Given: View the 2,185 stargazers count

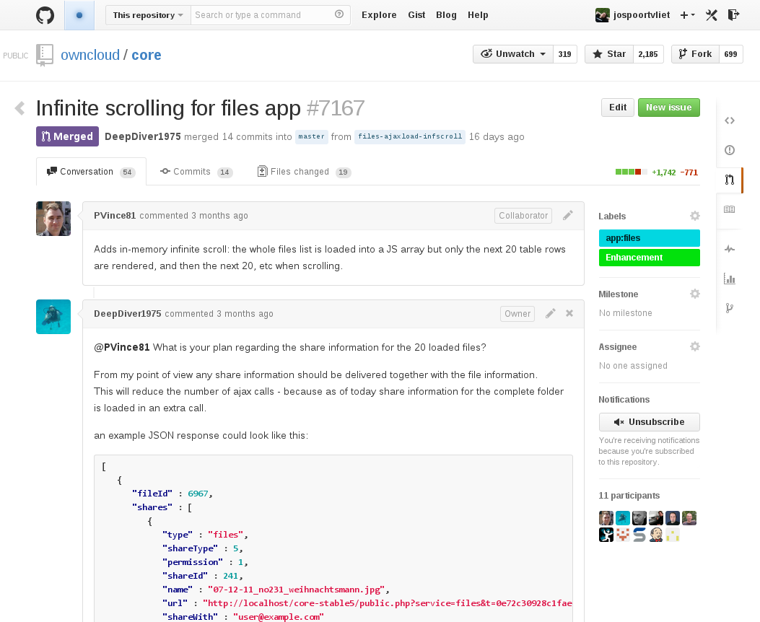Looking at the screenshot, I should click(648, 54).
